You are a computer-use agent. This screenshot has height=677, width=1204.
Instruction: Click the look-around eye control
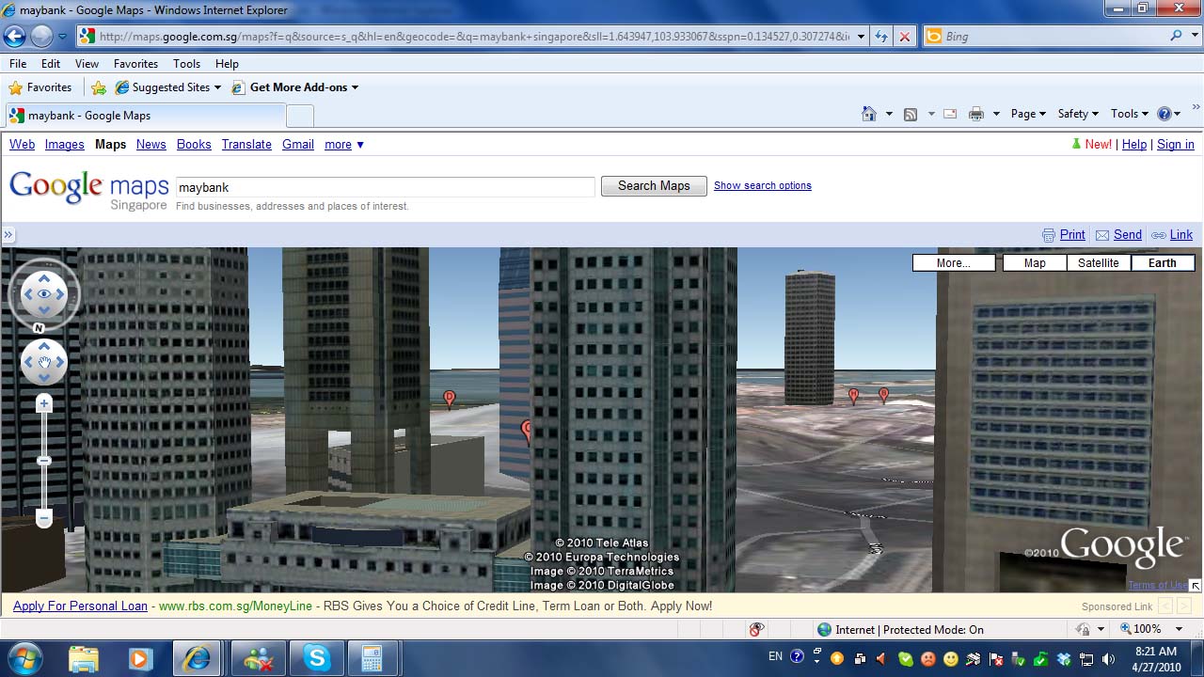[x=44, y=294]
